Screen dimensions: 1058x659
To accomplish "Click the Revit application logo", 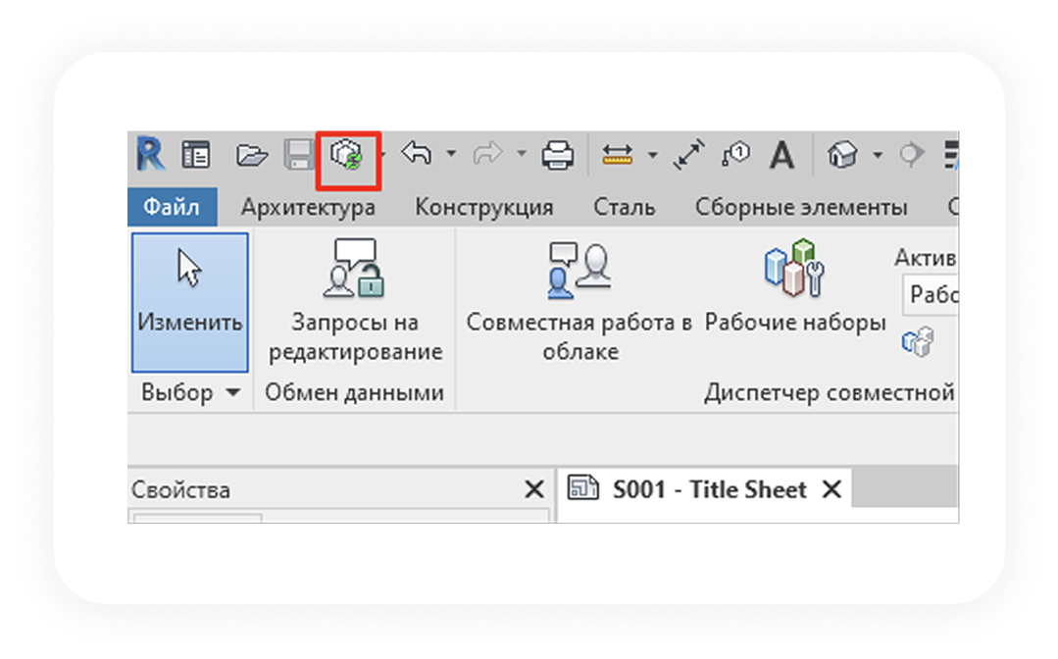I will [x=150, y=155].
